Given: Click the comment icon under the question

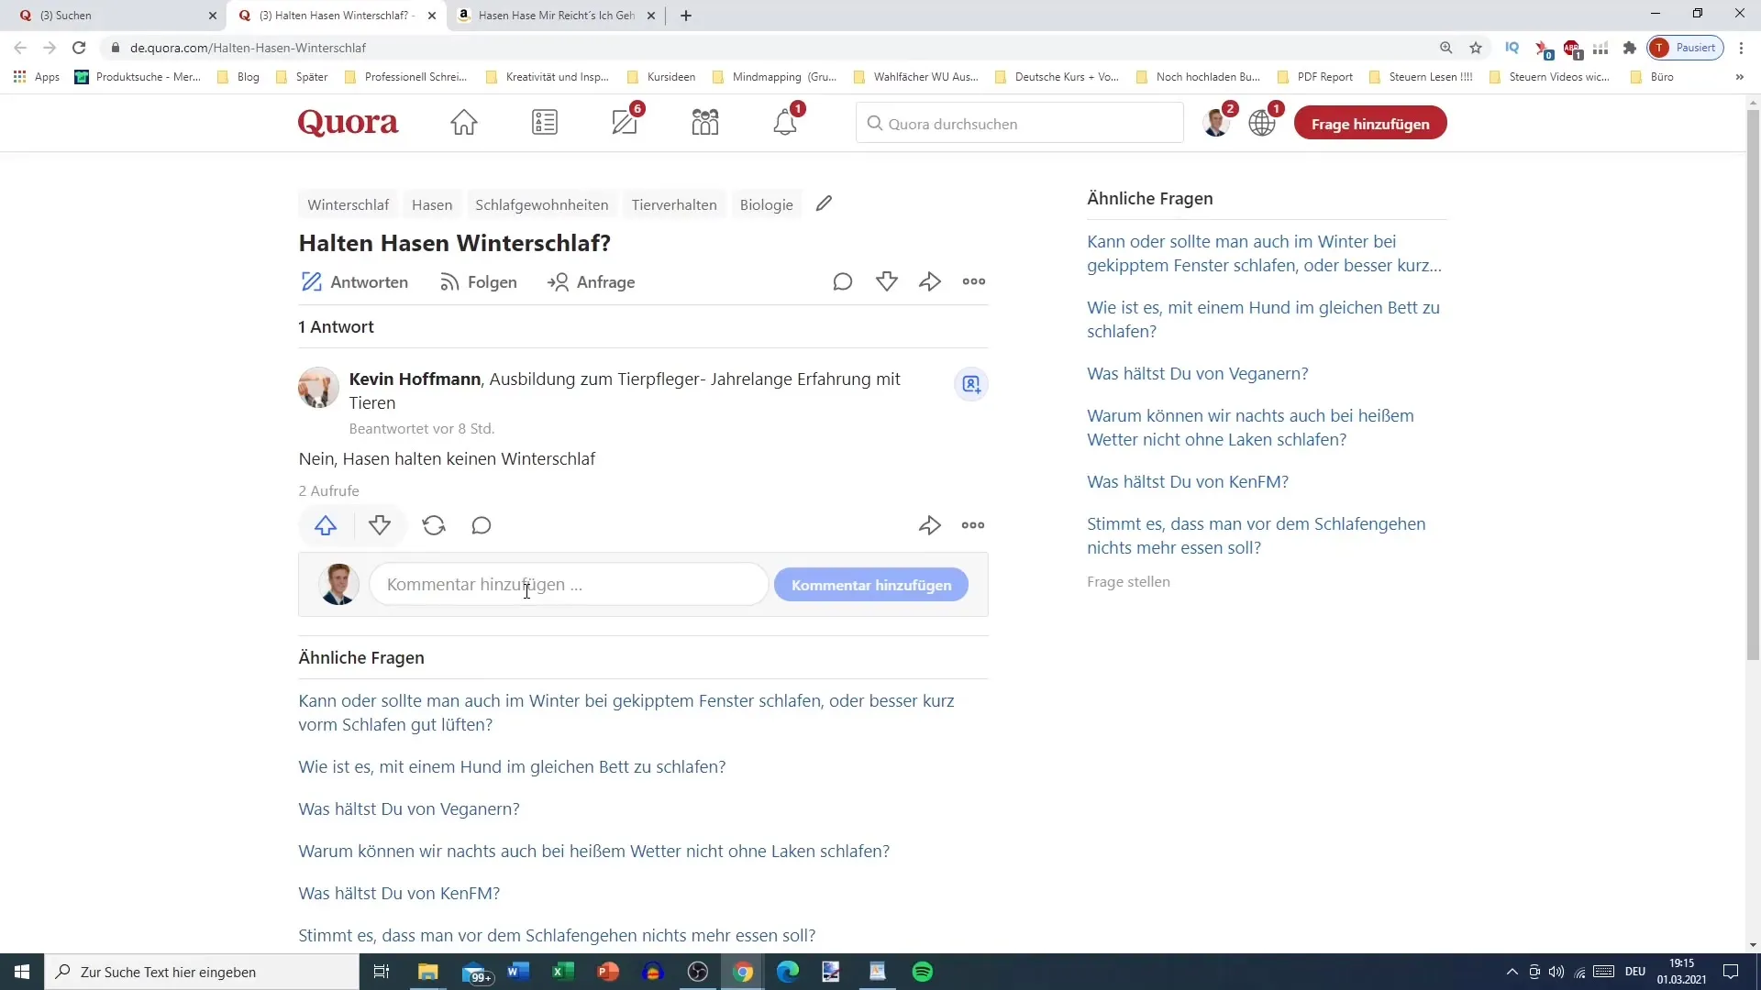Looking at the screenshot, I should pyautogui.click(x=843, y=281).
